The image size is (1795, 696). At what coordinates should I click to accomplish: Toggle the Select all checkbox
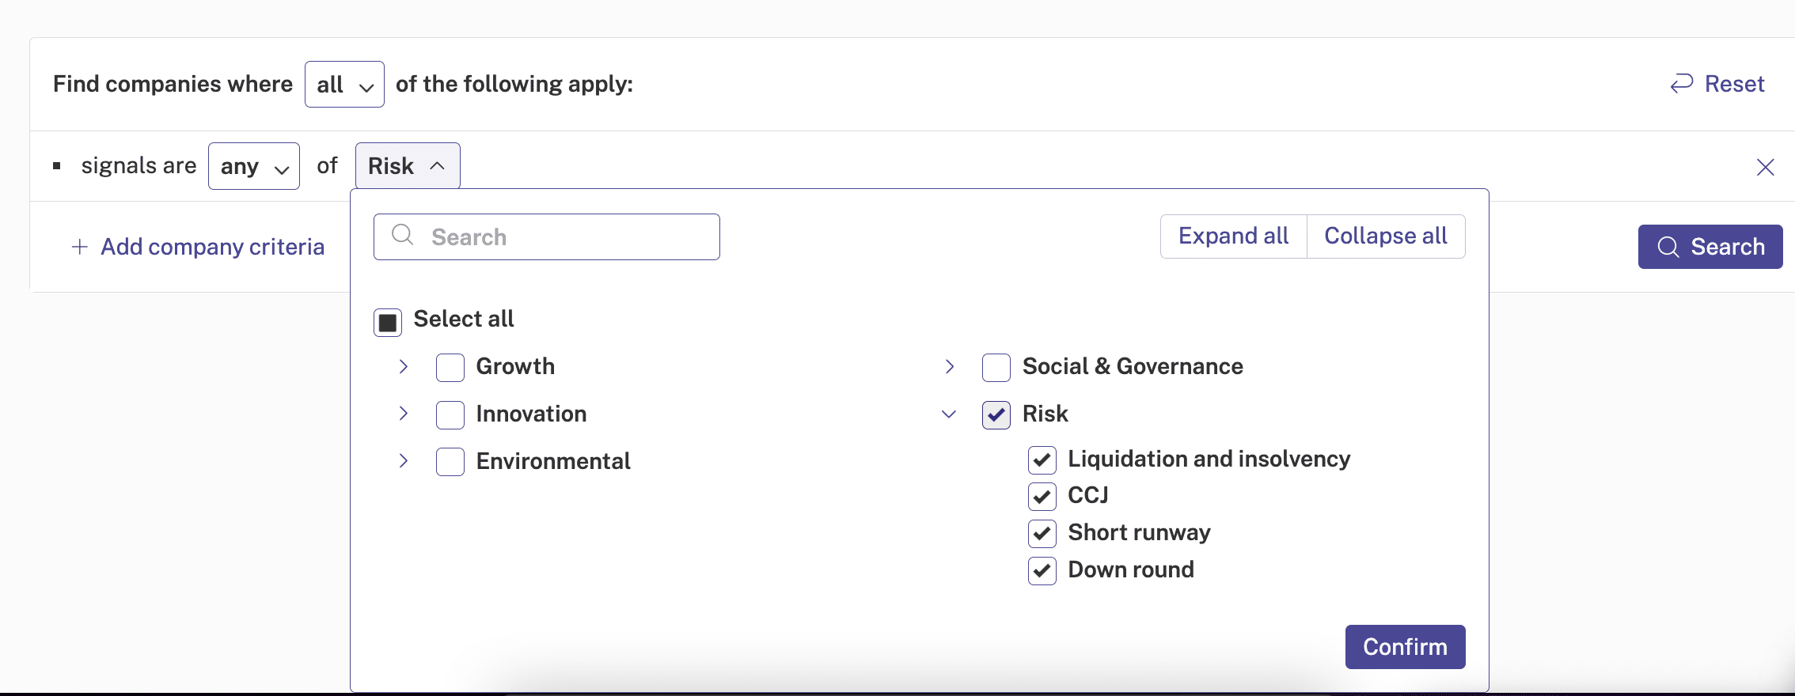tap(388, 322)
